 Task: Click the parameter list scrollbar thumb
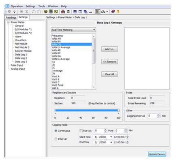pyautogui.click(x=94, y=51)
